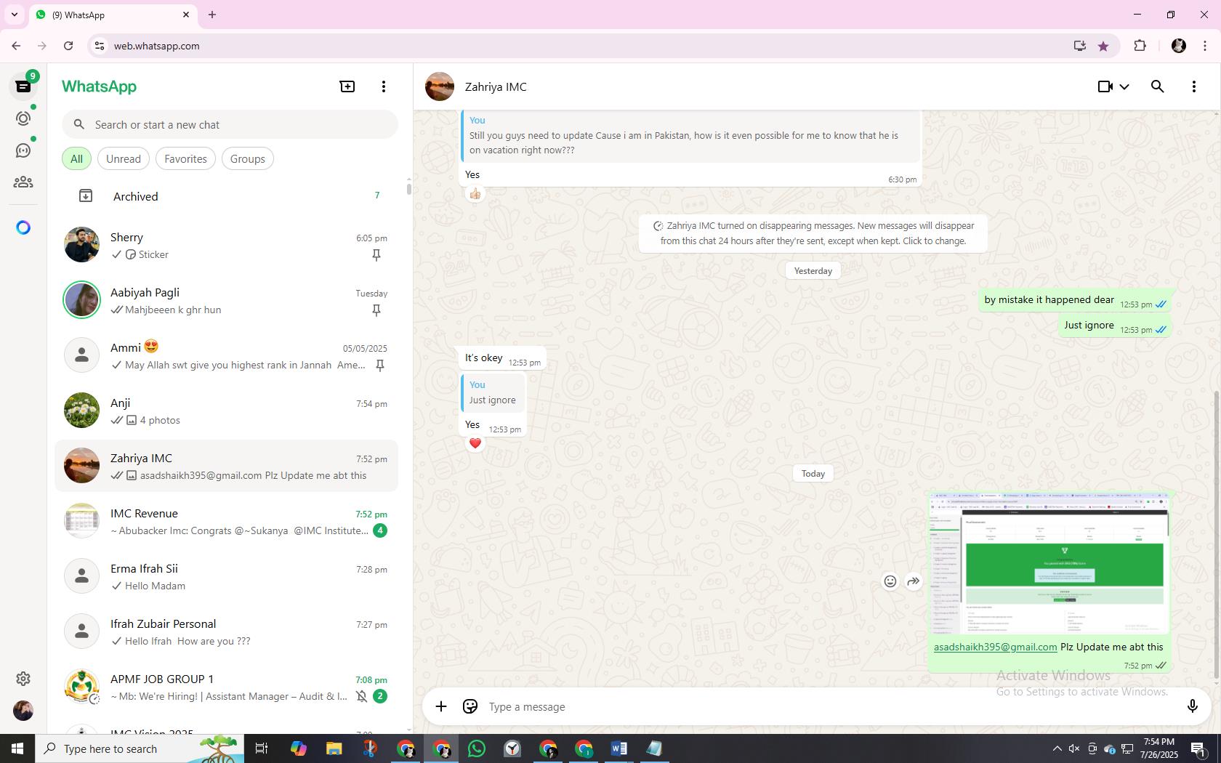Select the All filter chip
The height and width of the screenshot is (763, 1221).
76,158
